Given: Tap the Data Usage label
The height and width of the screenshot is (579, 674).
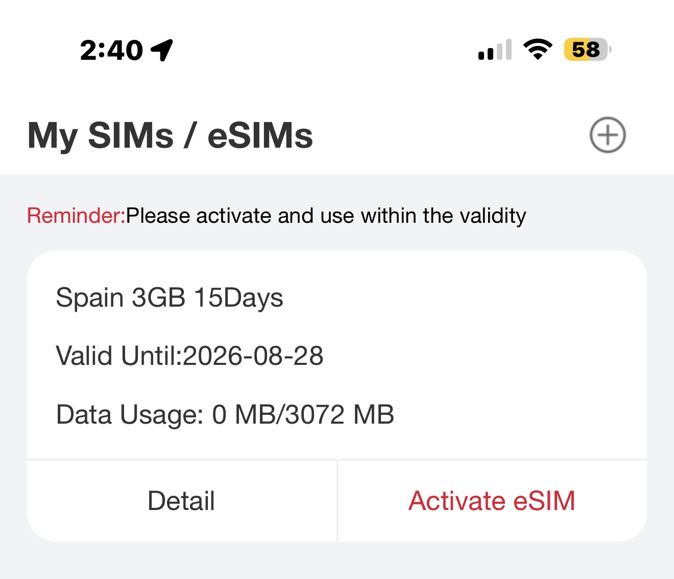Looking at the screenshot, I should pyautogui.click(x=130, y=414).
